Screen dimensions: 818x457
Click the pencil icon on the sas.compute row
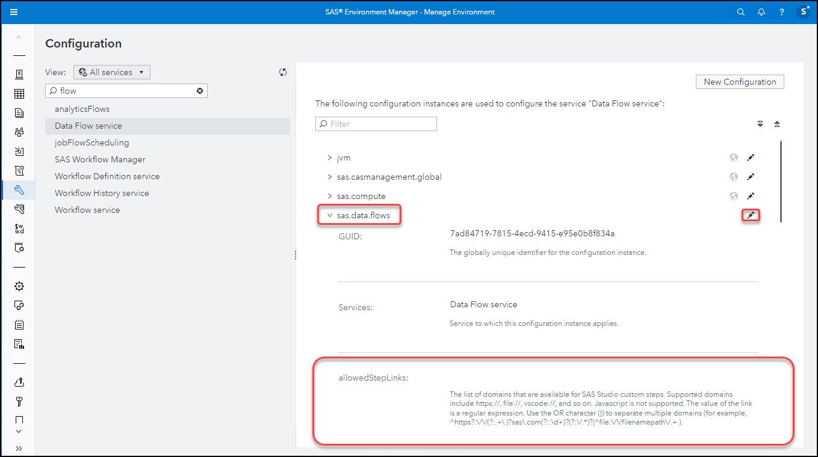coord(750,195)
